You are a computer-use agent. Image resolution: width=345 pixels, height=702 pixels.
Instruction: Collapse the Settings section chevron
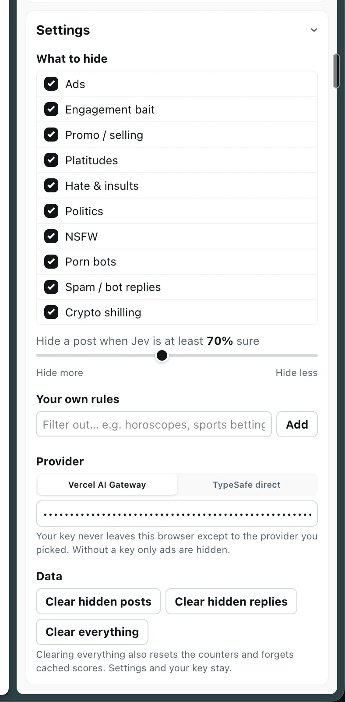click(x=314, y=30)
